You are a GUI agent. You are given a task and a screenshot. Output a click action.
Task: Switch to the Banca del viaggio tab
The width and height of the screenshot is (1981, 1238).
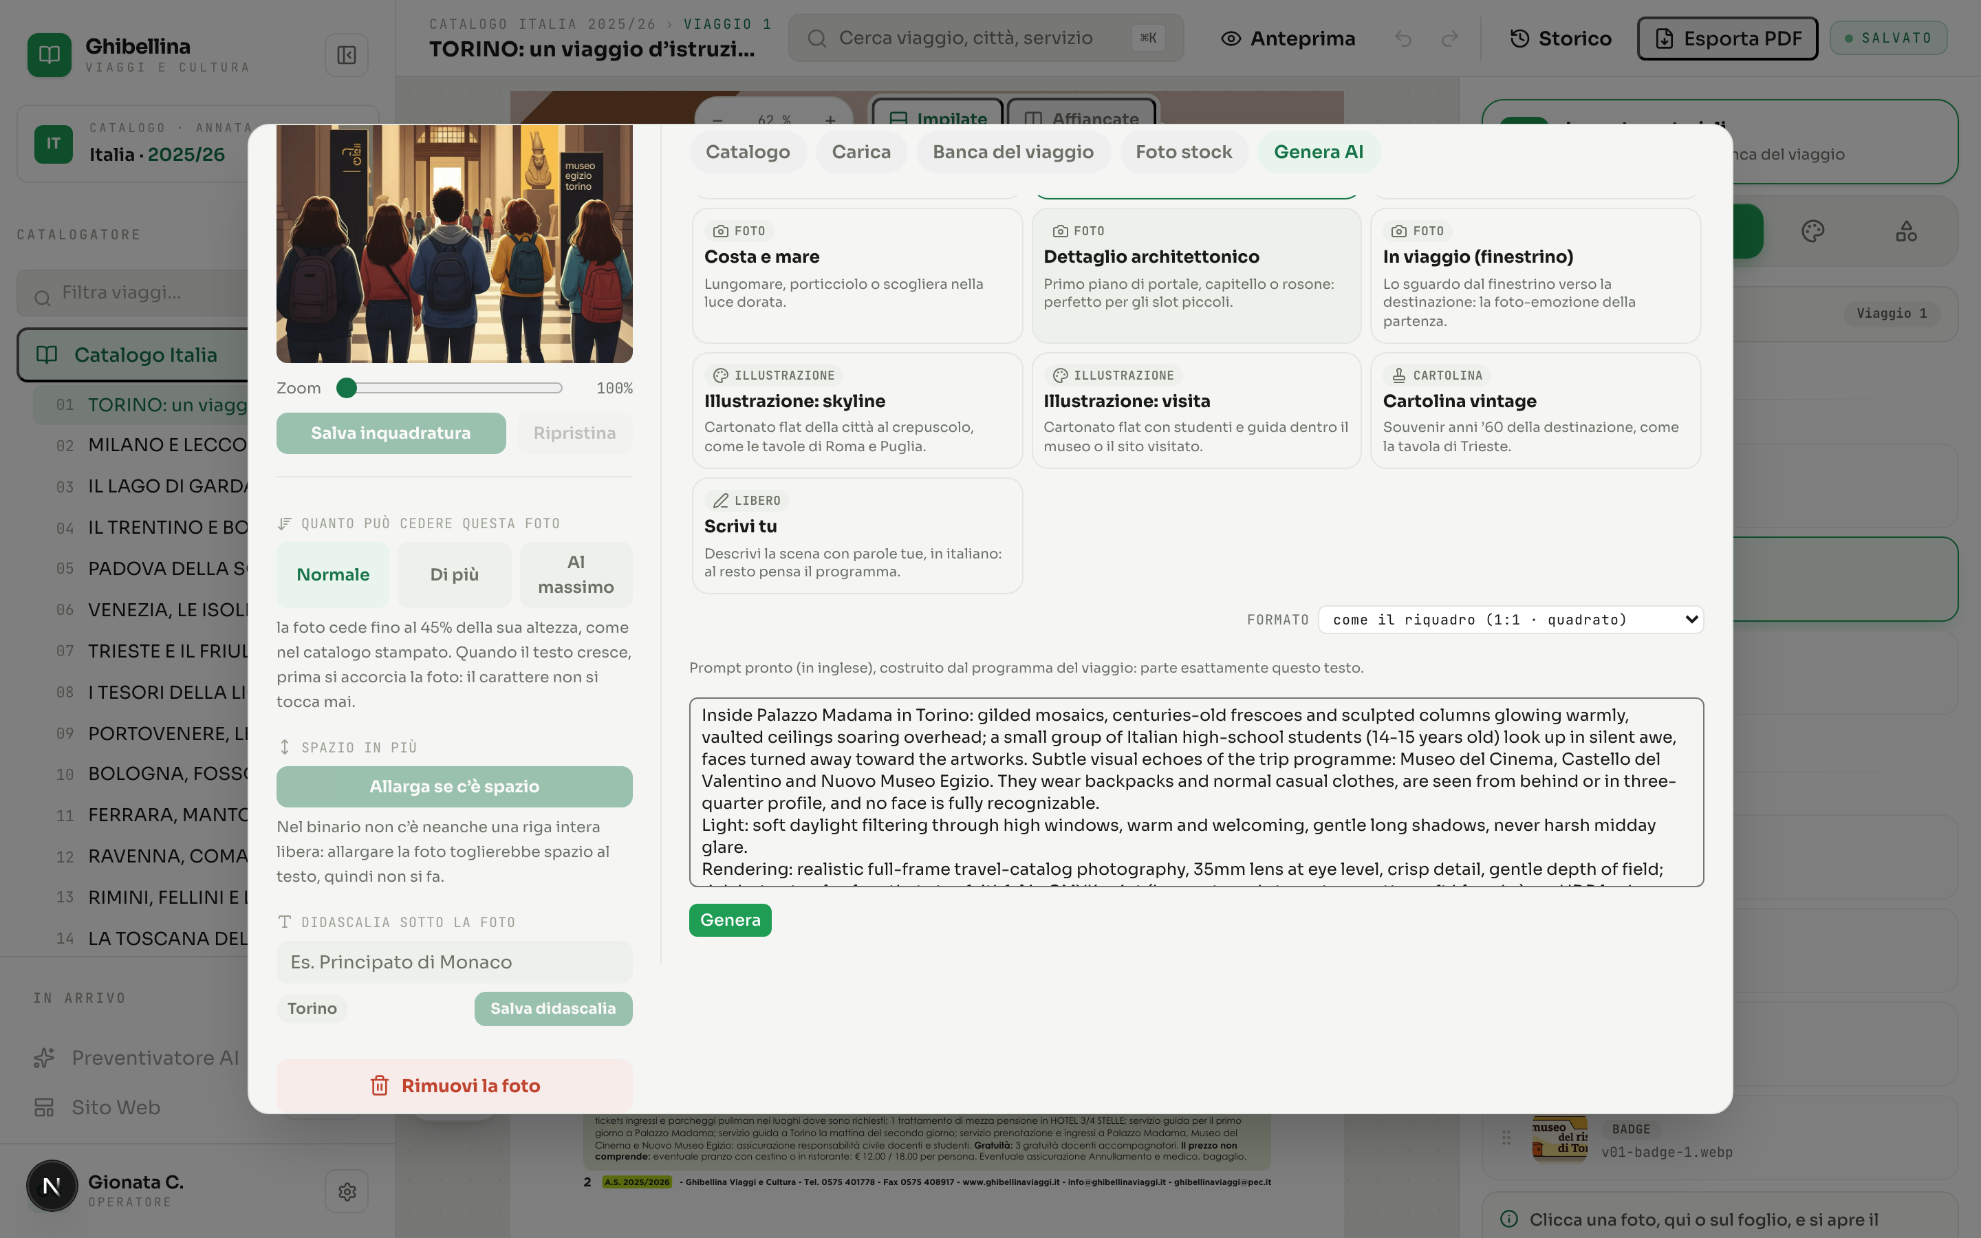(1013, 152)
